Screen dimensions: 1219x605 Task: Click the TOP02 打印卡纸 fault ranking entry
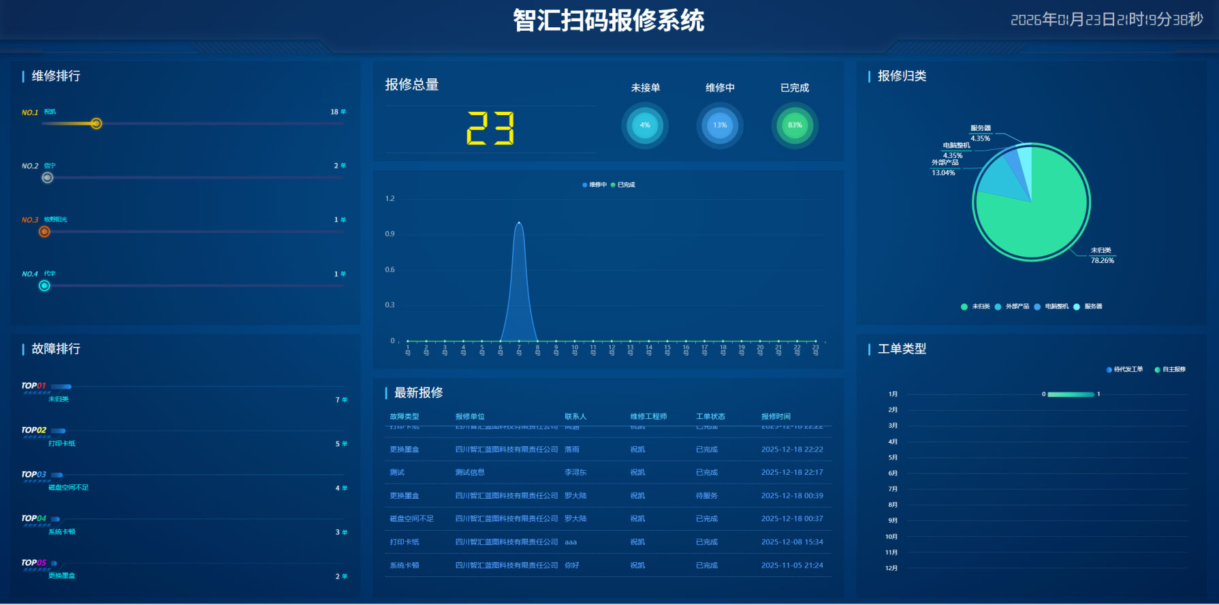pos(185,437)
